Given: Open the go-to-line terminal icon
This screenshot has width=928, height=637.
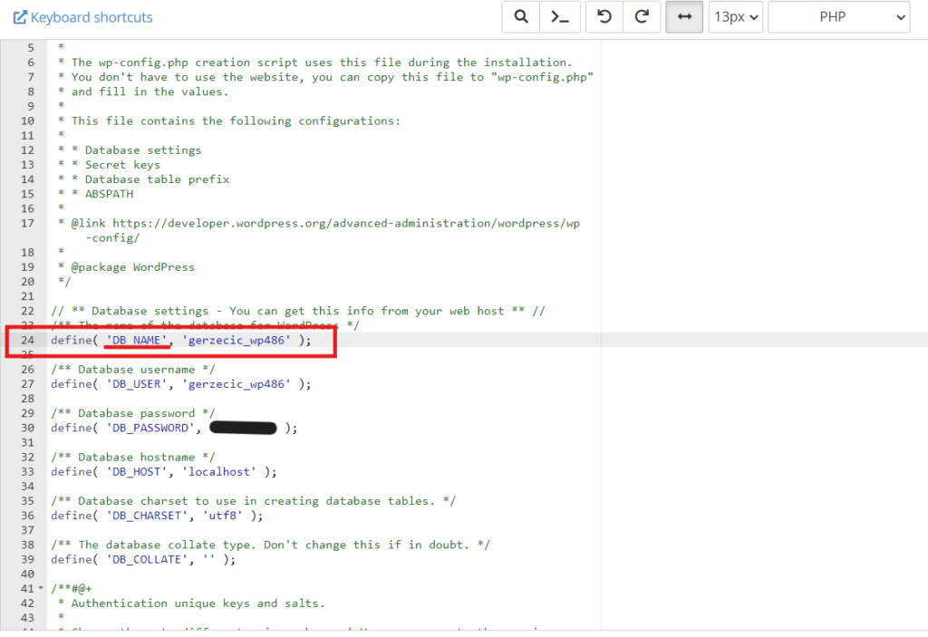Looking at the screenshot, I should [560, 16].
